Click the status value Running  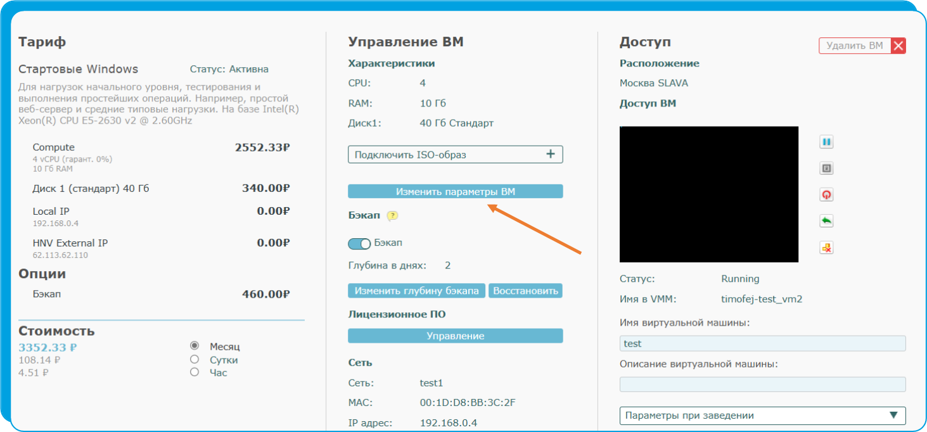[x=740, y=279]
